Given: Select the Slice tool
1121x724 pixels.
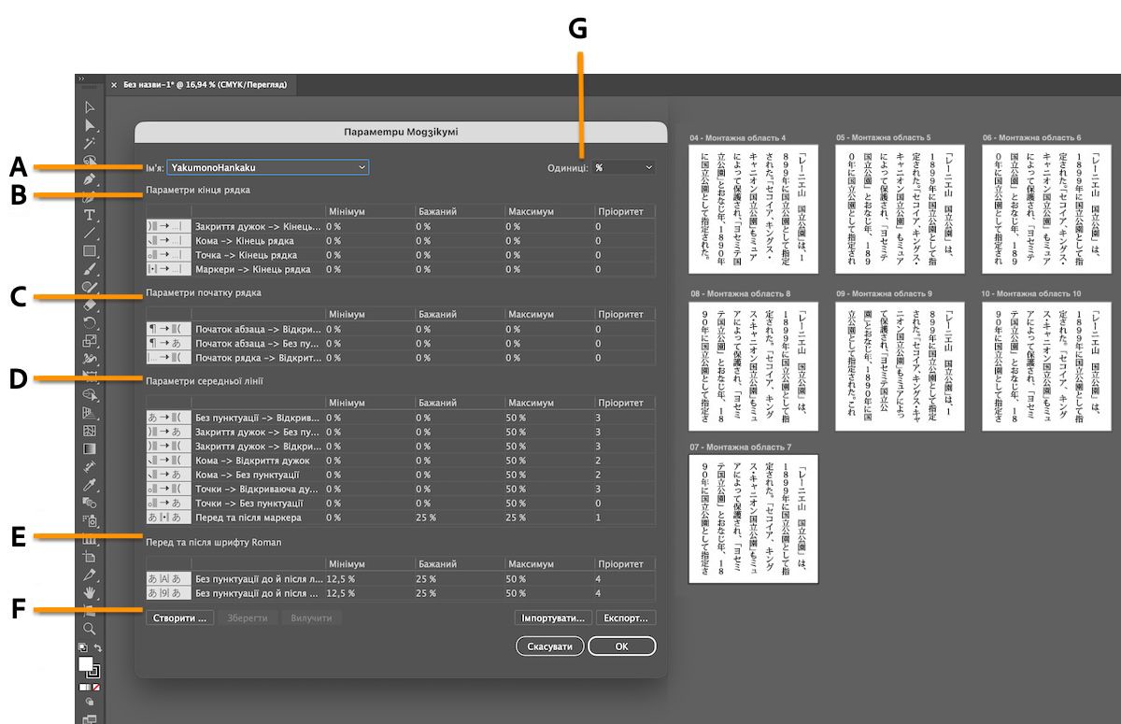Looking at the screenshot, I should [90, 575].
